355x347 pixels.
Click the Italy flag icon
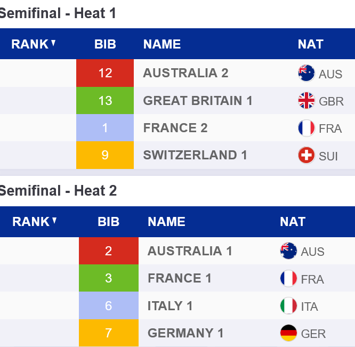coord(288,306)
